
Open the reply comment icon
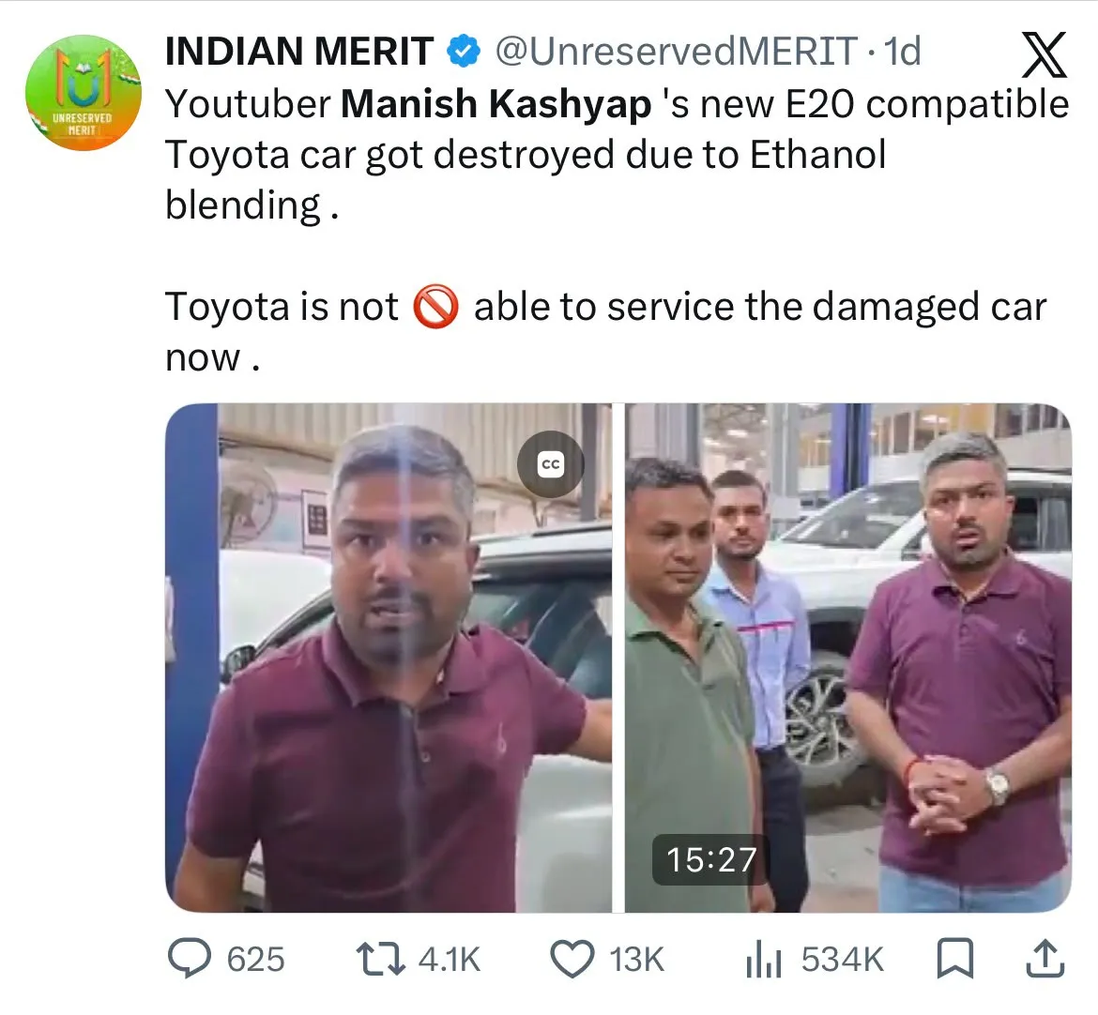click(190, 959)
